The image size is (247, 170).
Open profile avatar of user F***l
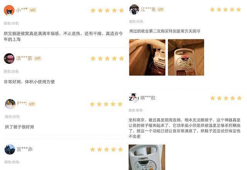point(10,104)
